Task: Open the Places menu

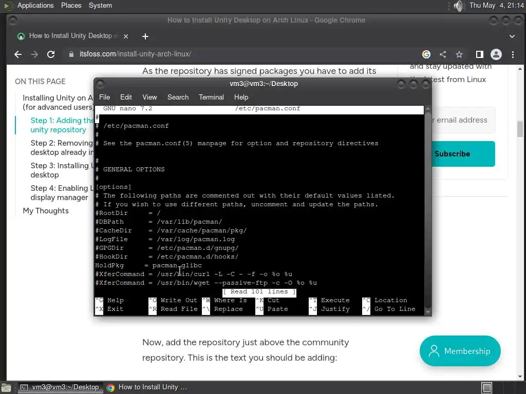Action: click(x=71, y=5)
